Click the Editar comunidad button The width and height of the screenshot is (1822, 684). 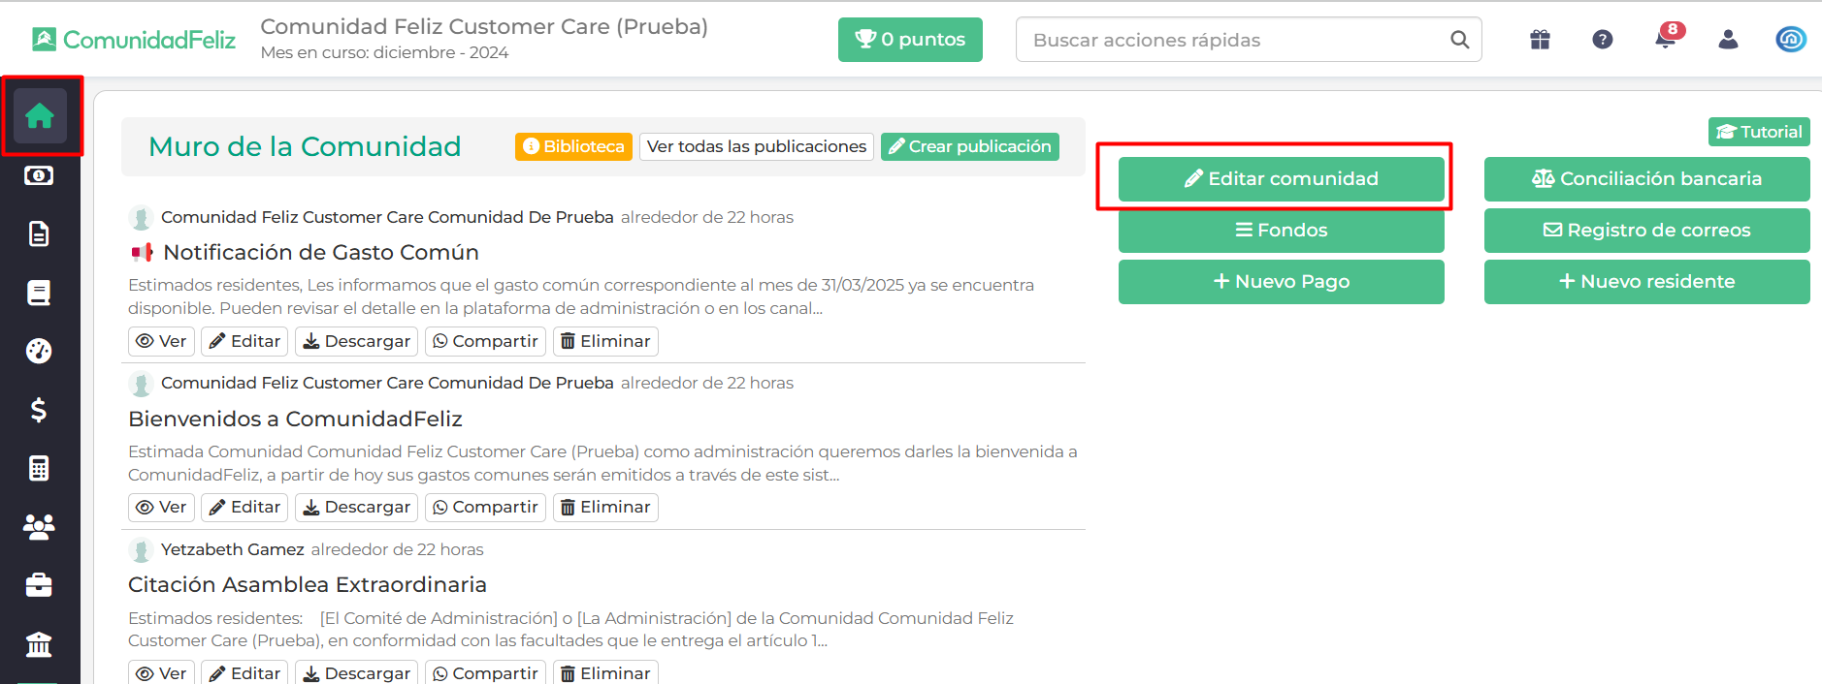tap(1281, 179)
